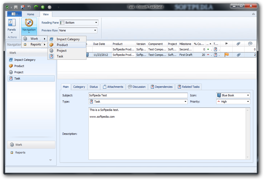Click the green up-arrow quick access icon
264x180 pixels.
coord(43,7)
